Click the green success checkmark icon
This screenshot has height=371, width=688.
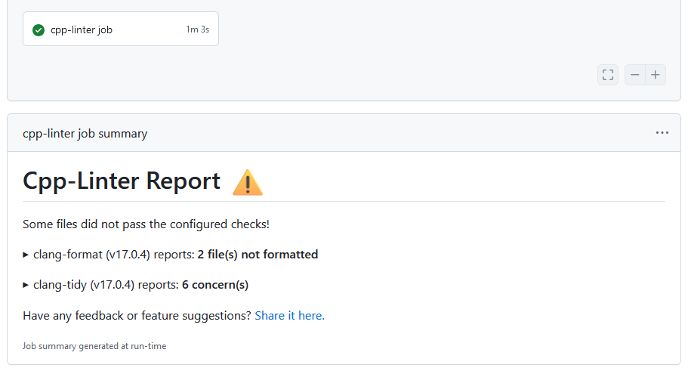coord(39,30)
